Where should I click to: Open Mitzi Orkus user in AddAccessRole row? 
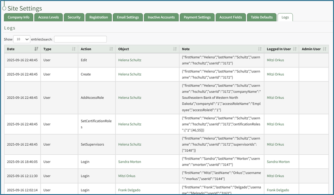click(275, 97)
